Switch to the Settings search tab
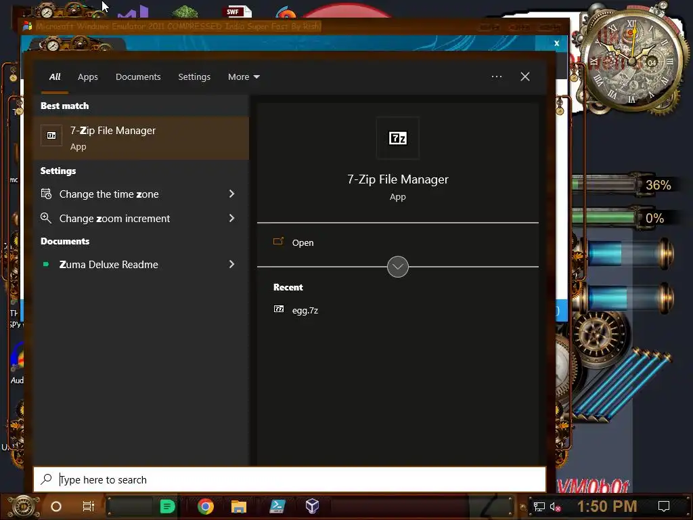The height and width of the screenshot is (520, 693). [194, 77]
